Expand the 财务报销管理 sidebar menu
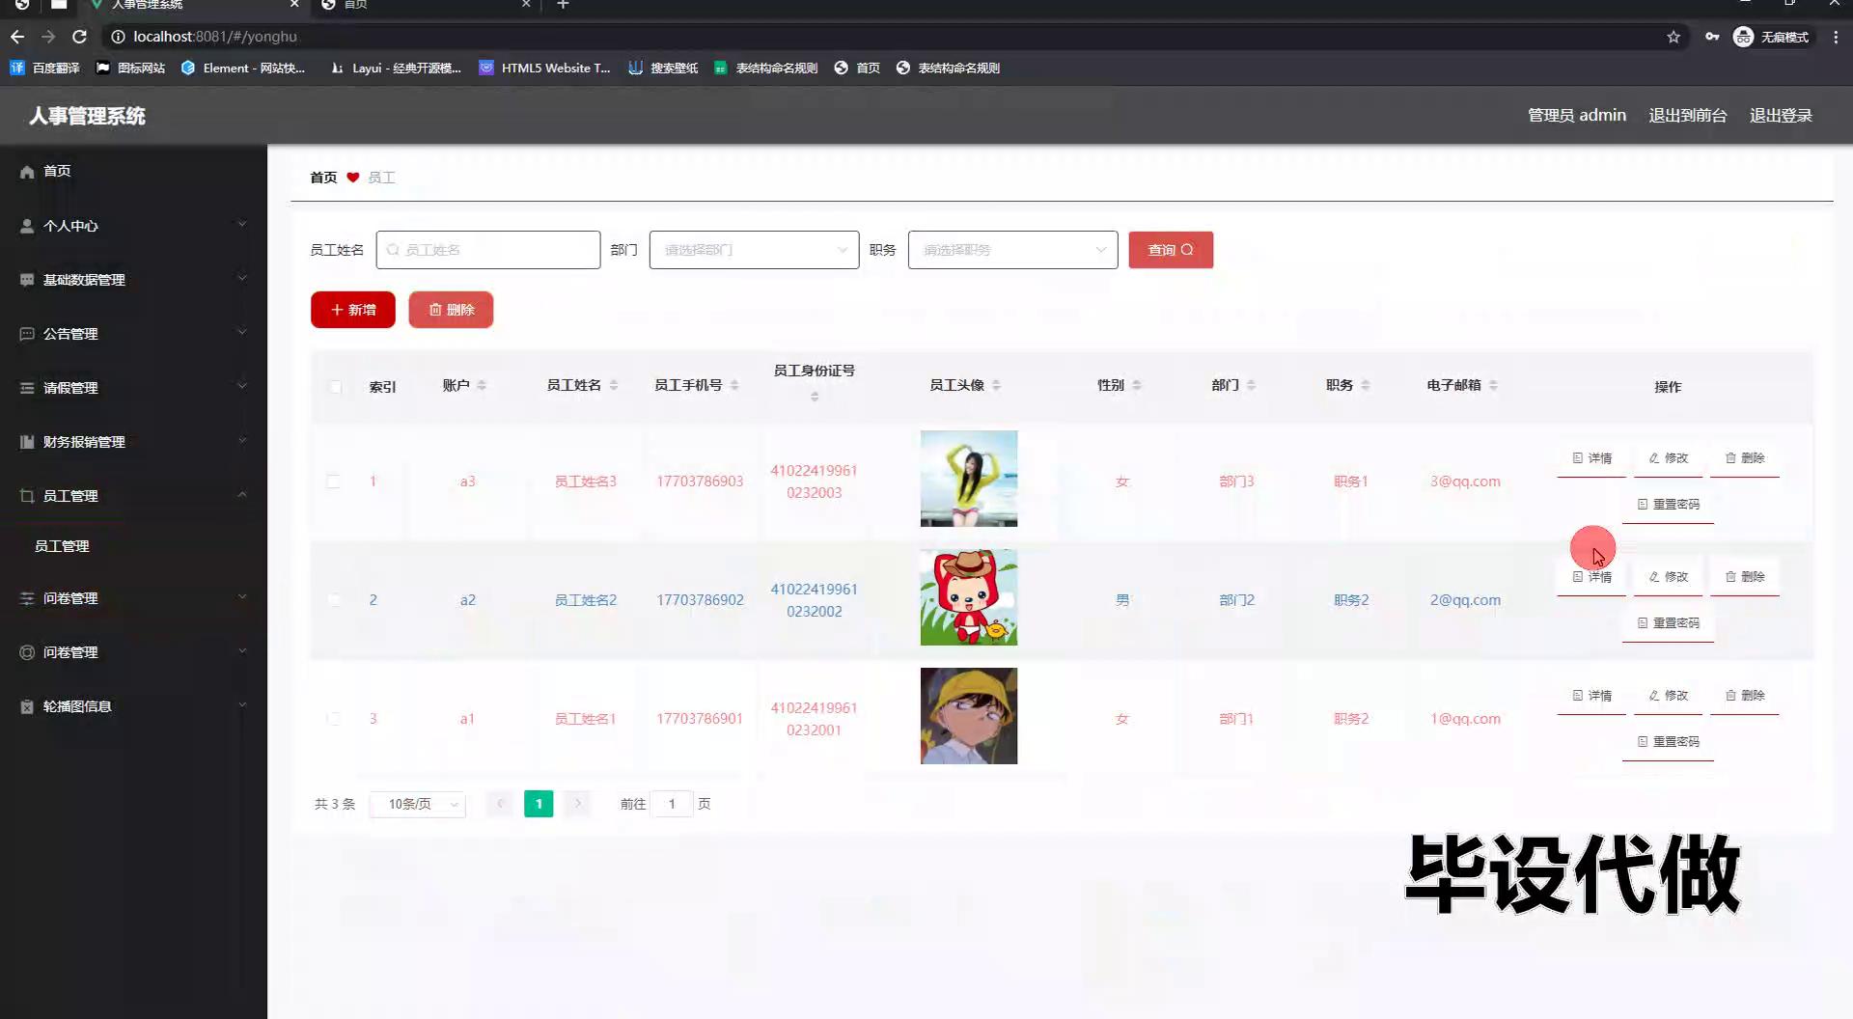 click(x=133, y=442)
